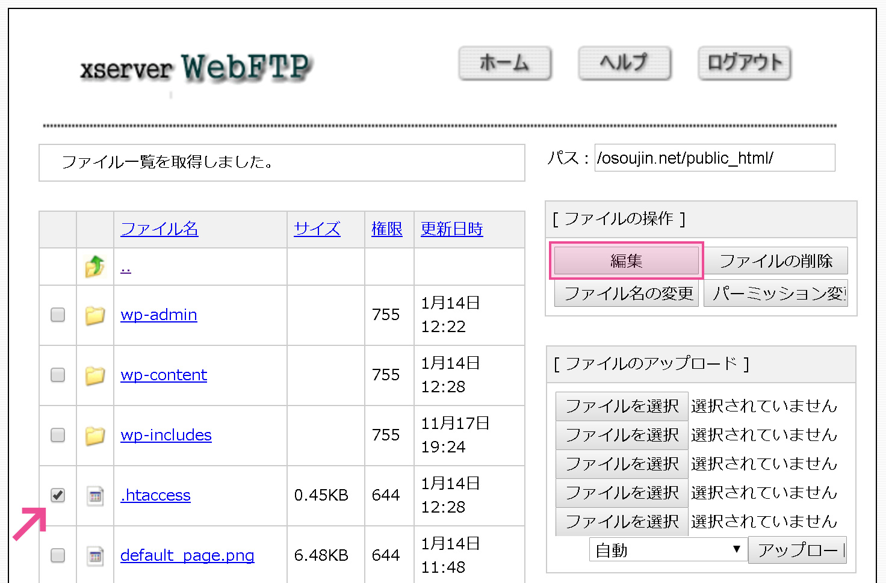
Task: Tick the default_page.png checkbox
Action: (58, 555)
